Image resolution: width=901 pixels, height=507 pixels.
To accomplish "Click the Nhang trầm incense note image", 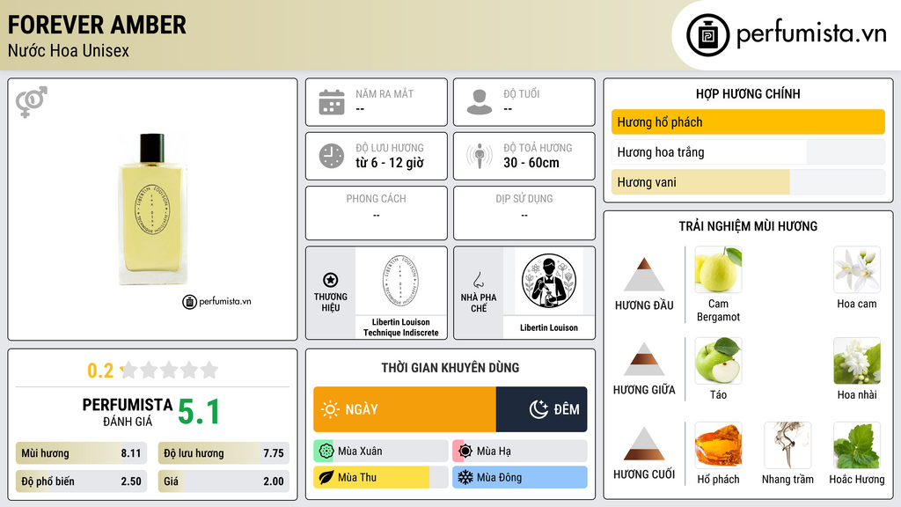I will [787, 445].
